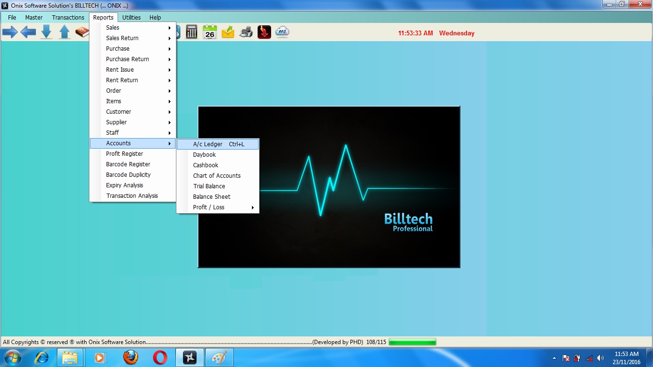Click the Wednesday day label
This screenshot has height=367, width=653.
point(457,33)
